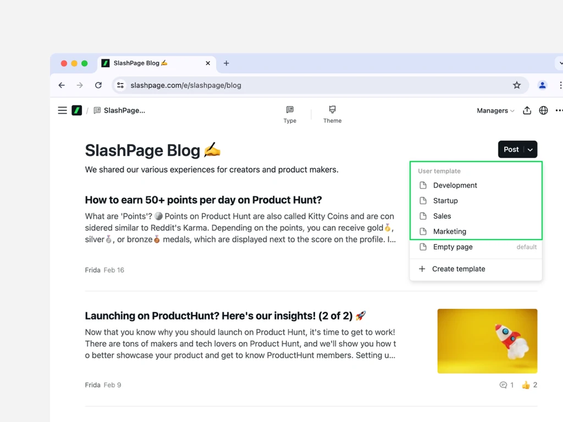Click the 'Frida Feb 9' byline
This screenshot has width=563, height=422.
pos(103,385)
